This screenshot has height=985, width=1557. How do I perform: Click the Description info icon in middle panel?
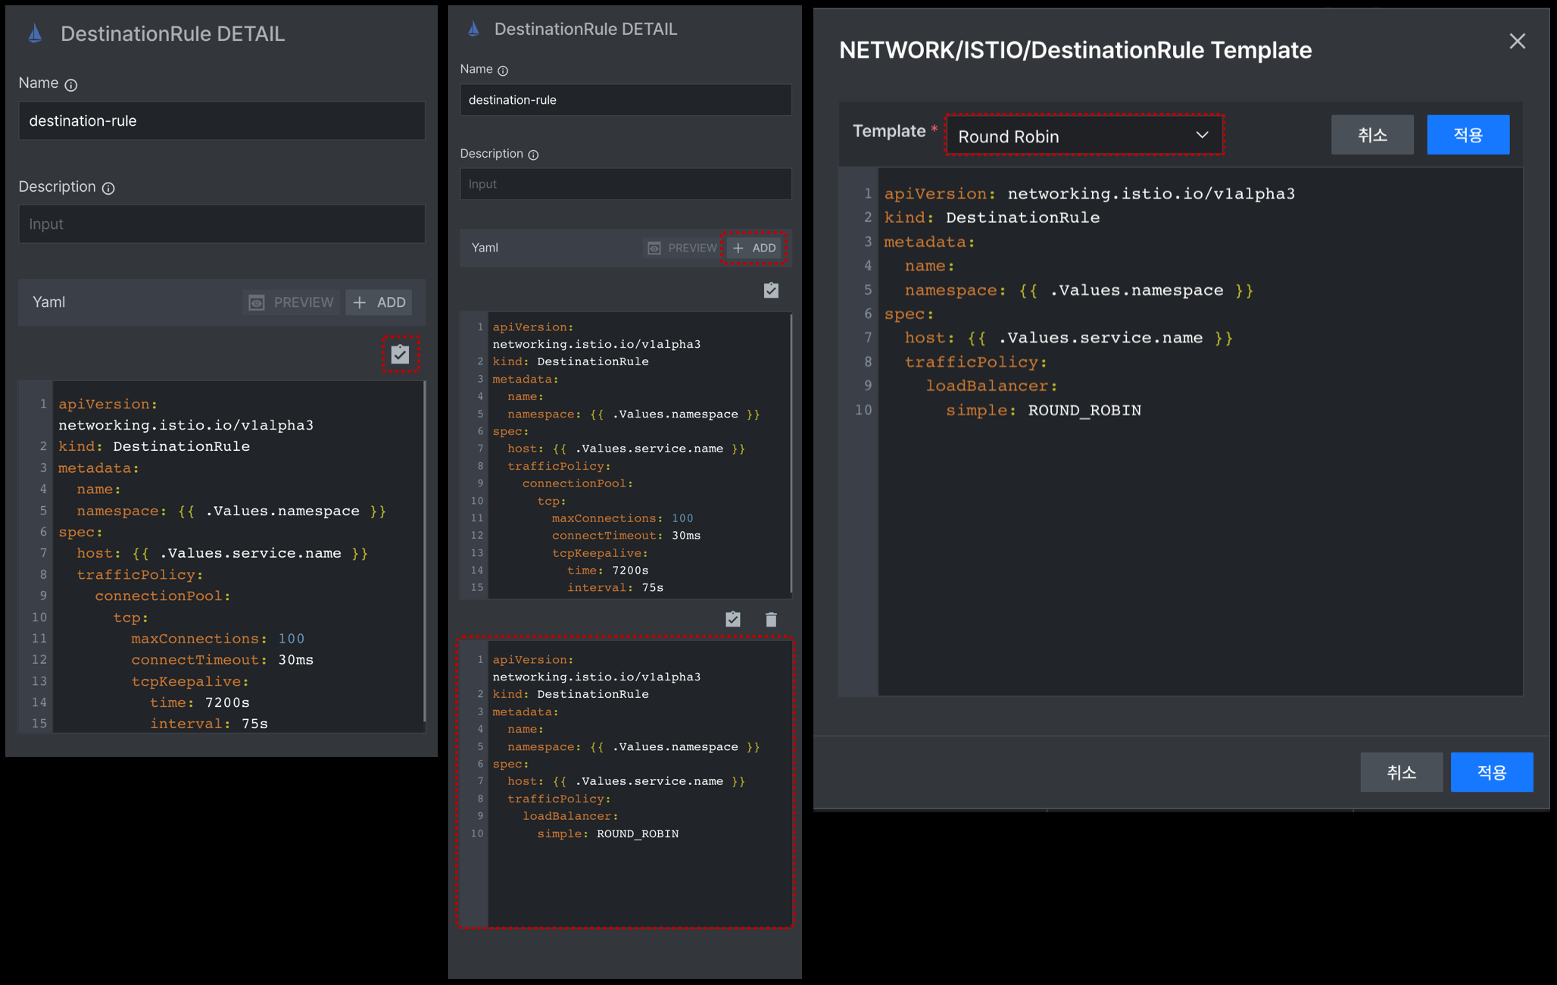tap(533, 155)
